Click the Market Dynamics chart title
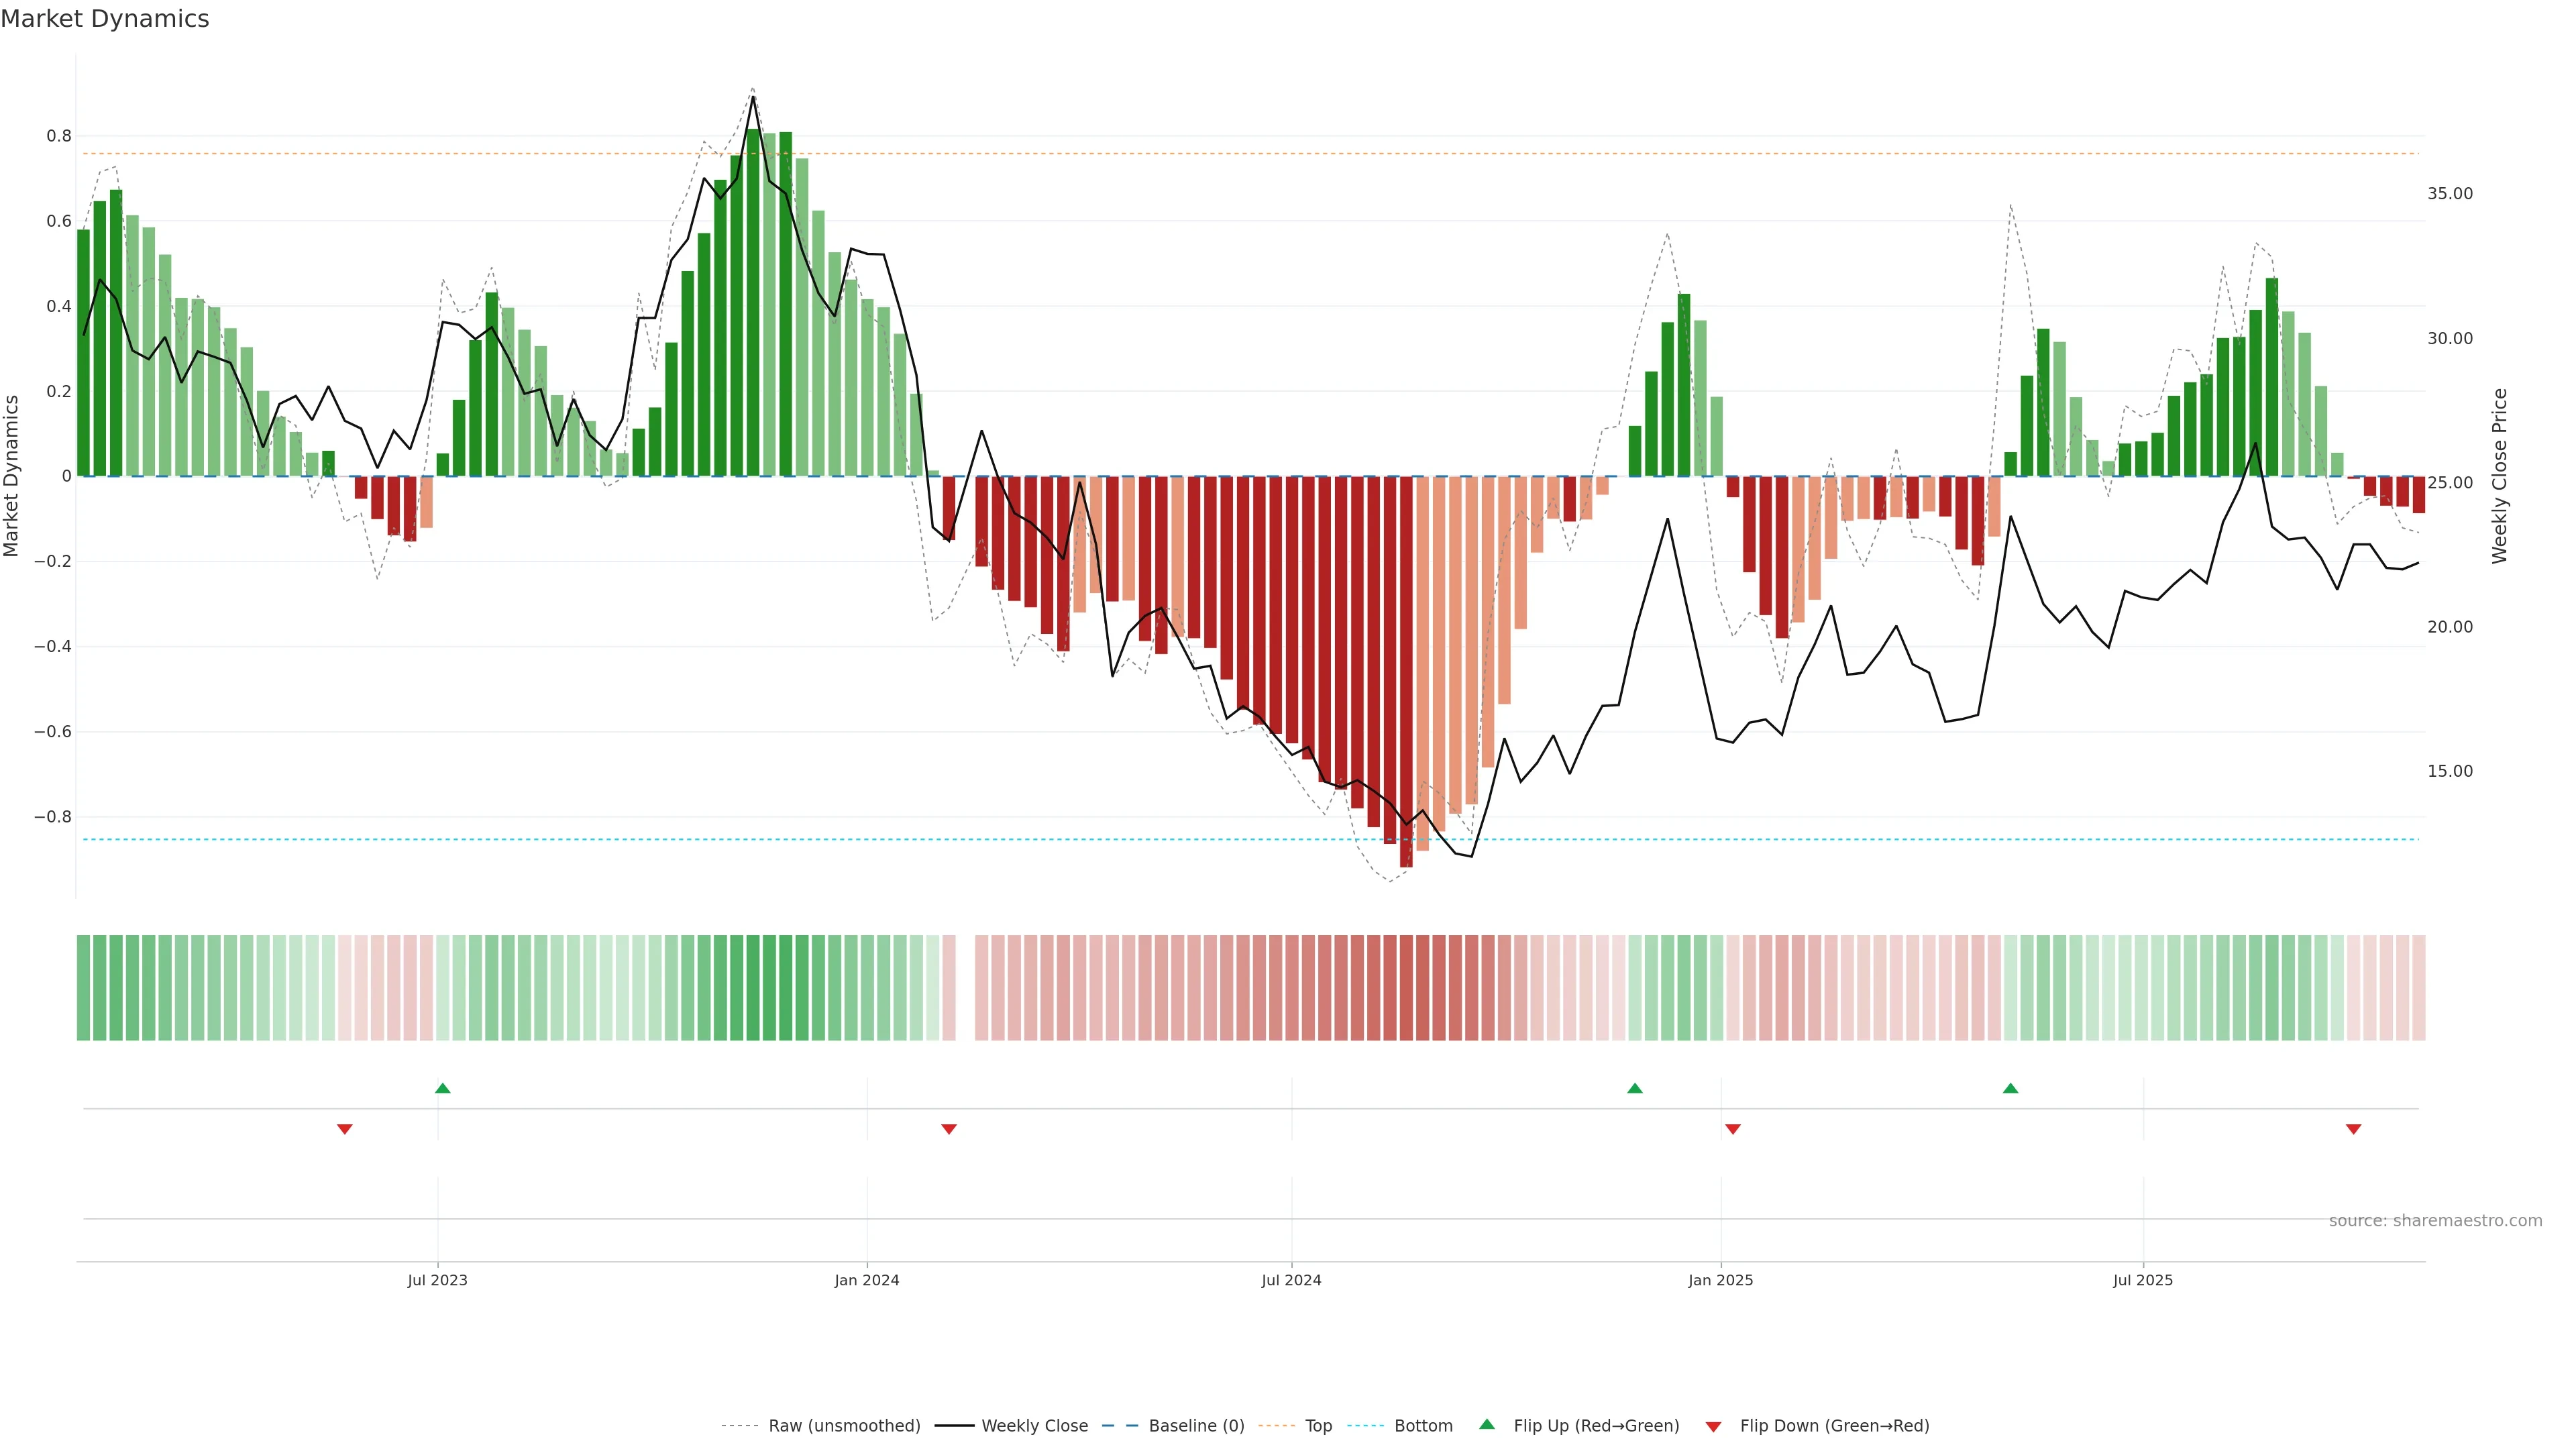 (105, 19)
